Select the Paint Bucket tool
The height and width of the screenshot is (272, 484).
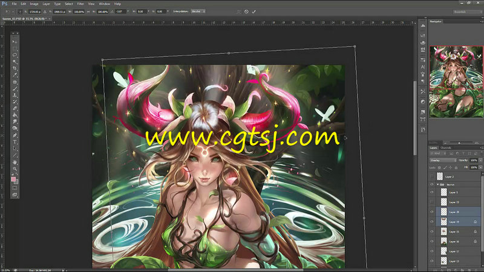15,115
